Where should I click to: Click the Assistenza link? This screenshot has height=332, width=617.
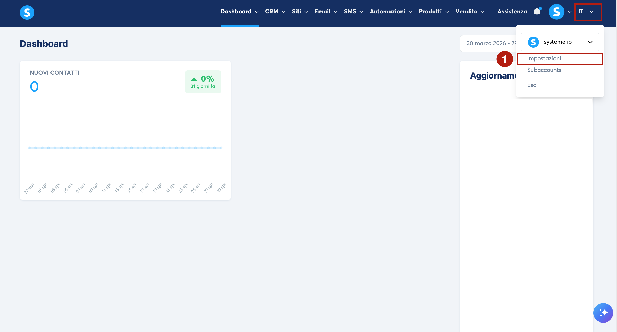click(x=512, y=12)
